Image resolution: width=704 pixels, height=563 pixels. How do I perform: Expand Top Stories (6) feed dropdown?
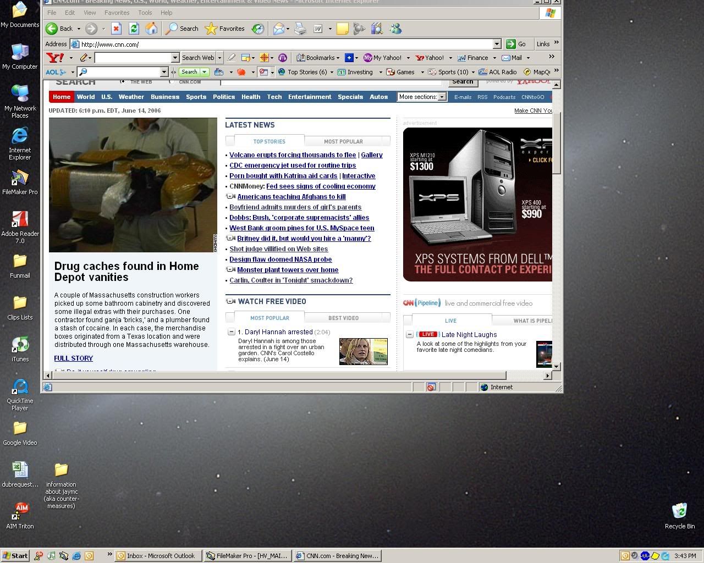coord(332,72)
